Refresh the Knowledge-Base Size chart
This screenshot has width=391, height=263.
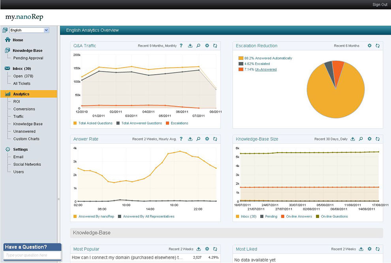tap(378, 139)
